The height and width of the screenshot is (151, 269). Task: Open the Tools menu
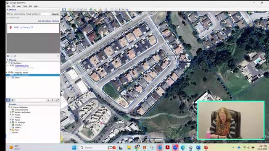(x=25, y=6)
